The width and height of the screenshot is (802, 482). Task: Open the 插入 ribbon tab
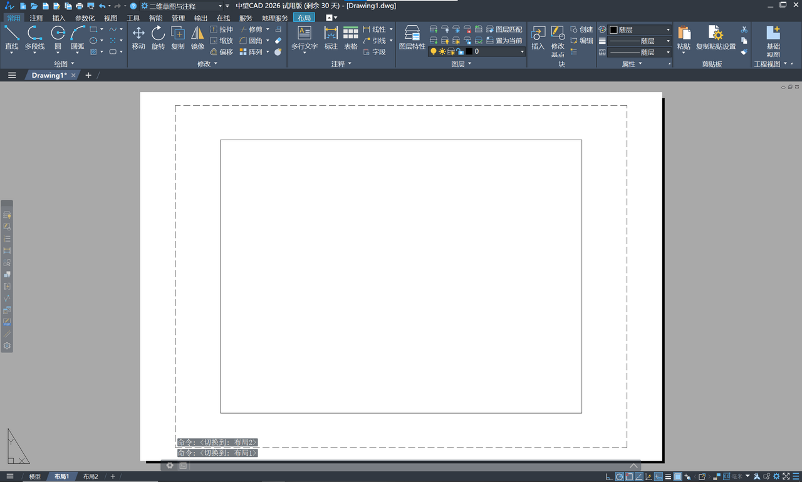(58, 18)
